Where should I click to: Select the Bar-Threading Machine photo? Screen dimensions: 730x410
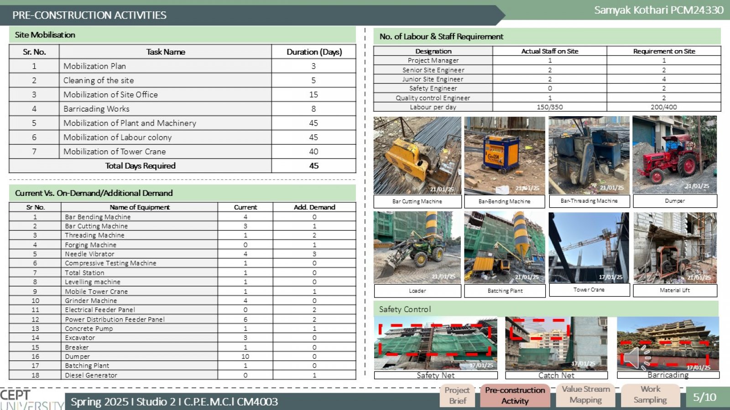589,155
